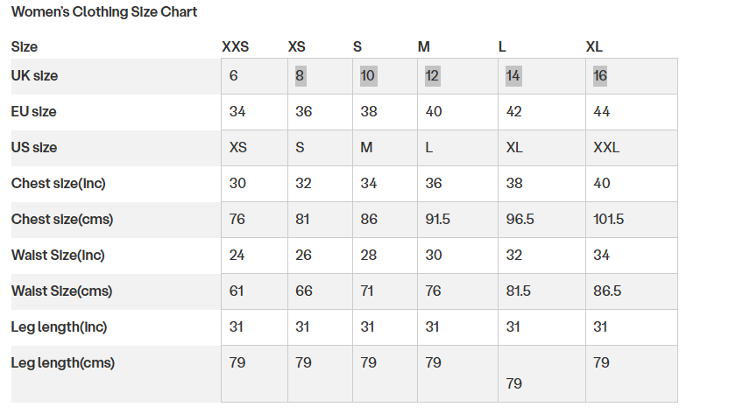Image resolution: width=743 pixels, height=414 pixels.
Task: Click the "Leg length(inc)" row label
Action: [59, 327]
